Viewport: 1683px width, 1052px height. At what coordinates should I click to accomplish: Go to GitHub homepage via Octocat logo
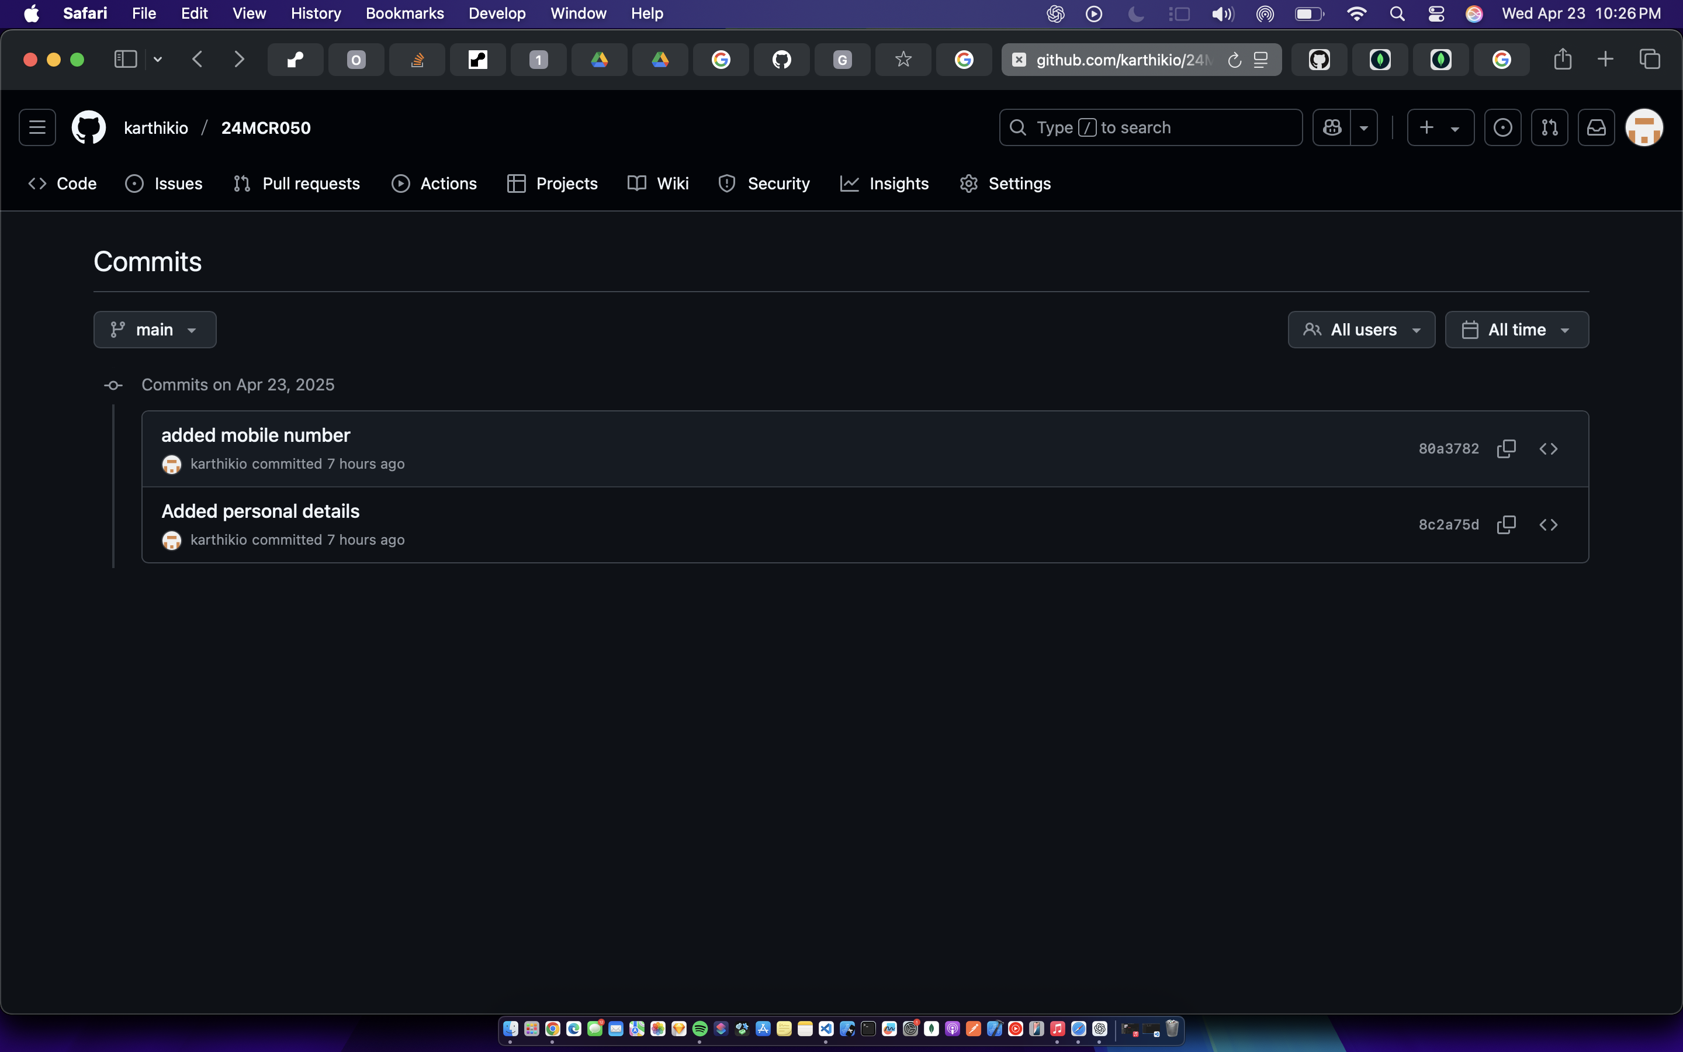[89, 127]
